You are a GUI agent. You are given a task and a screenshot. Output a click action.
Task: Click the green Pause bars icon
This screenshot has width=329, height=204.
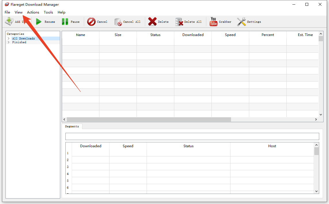pyautogui.click(x=65, y=22)
